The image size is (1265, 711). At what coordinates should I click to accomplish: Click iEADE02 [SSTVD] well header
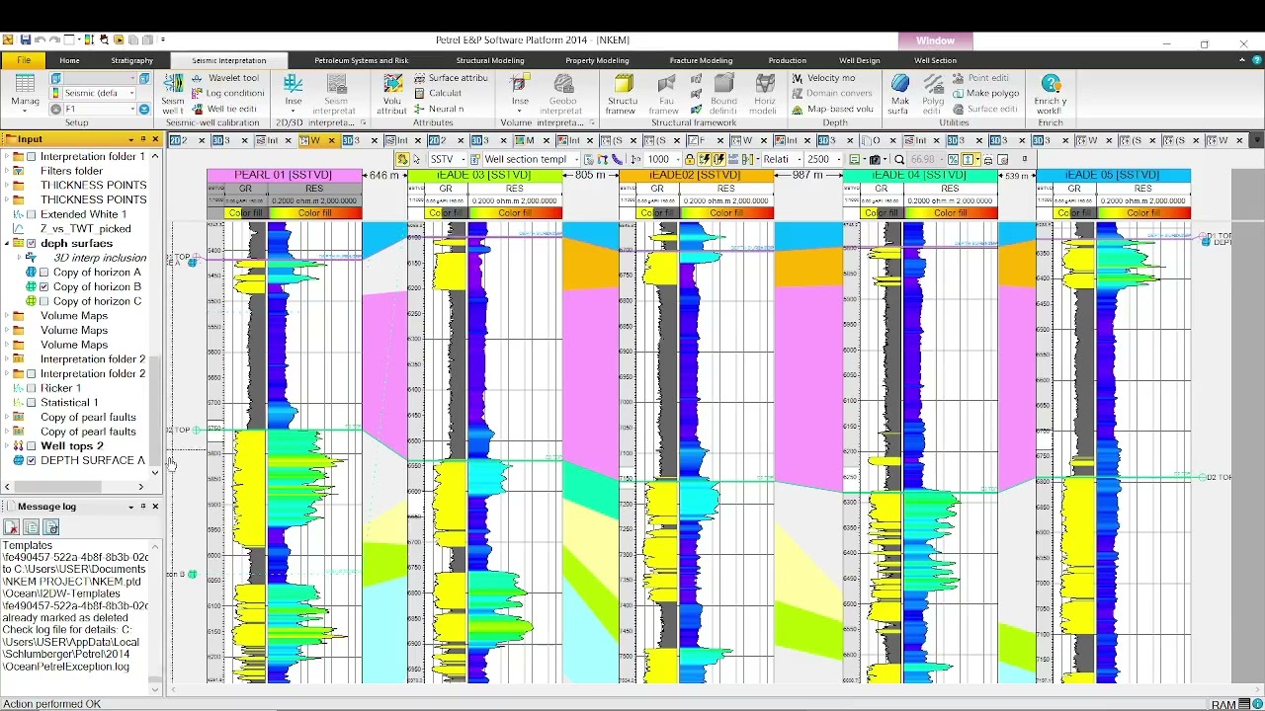(697, 175)
